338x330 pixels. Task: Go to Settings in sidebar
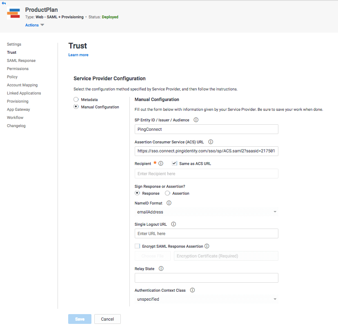14,44
